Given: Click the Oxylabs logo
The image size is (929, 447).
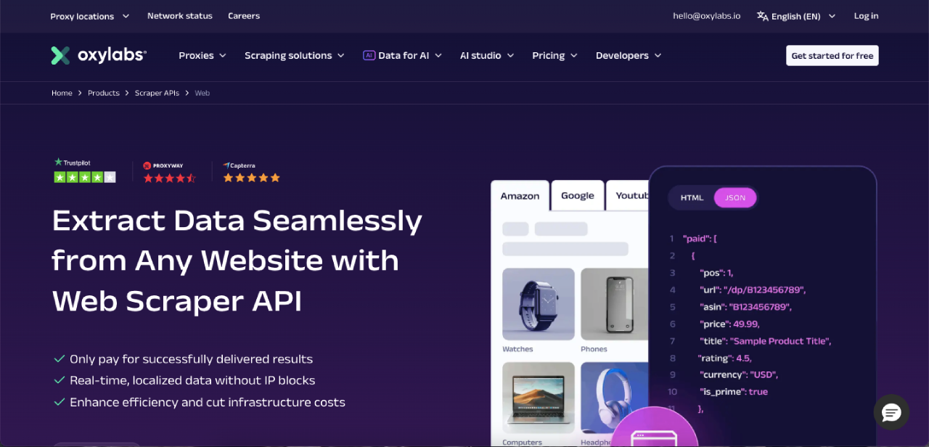Looking at the screenshot, I should (99, 56).
